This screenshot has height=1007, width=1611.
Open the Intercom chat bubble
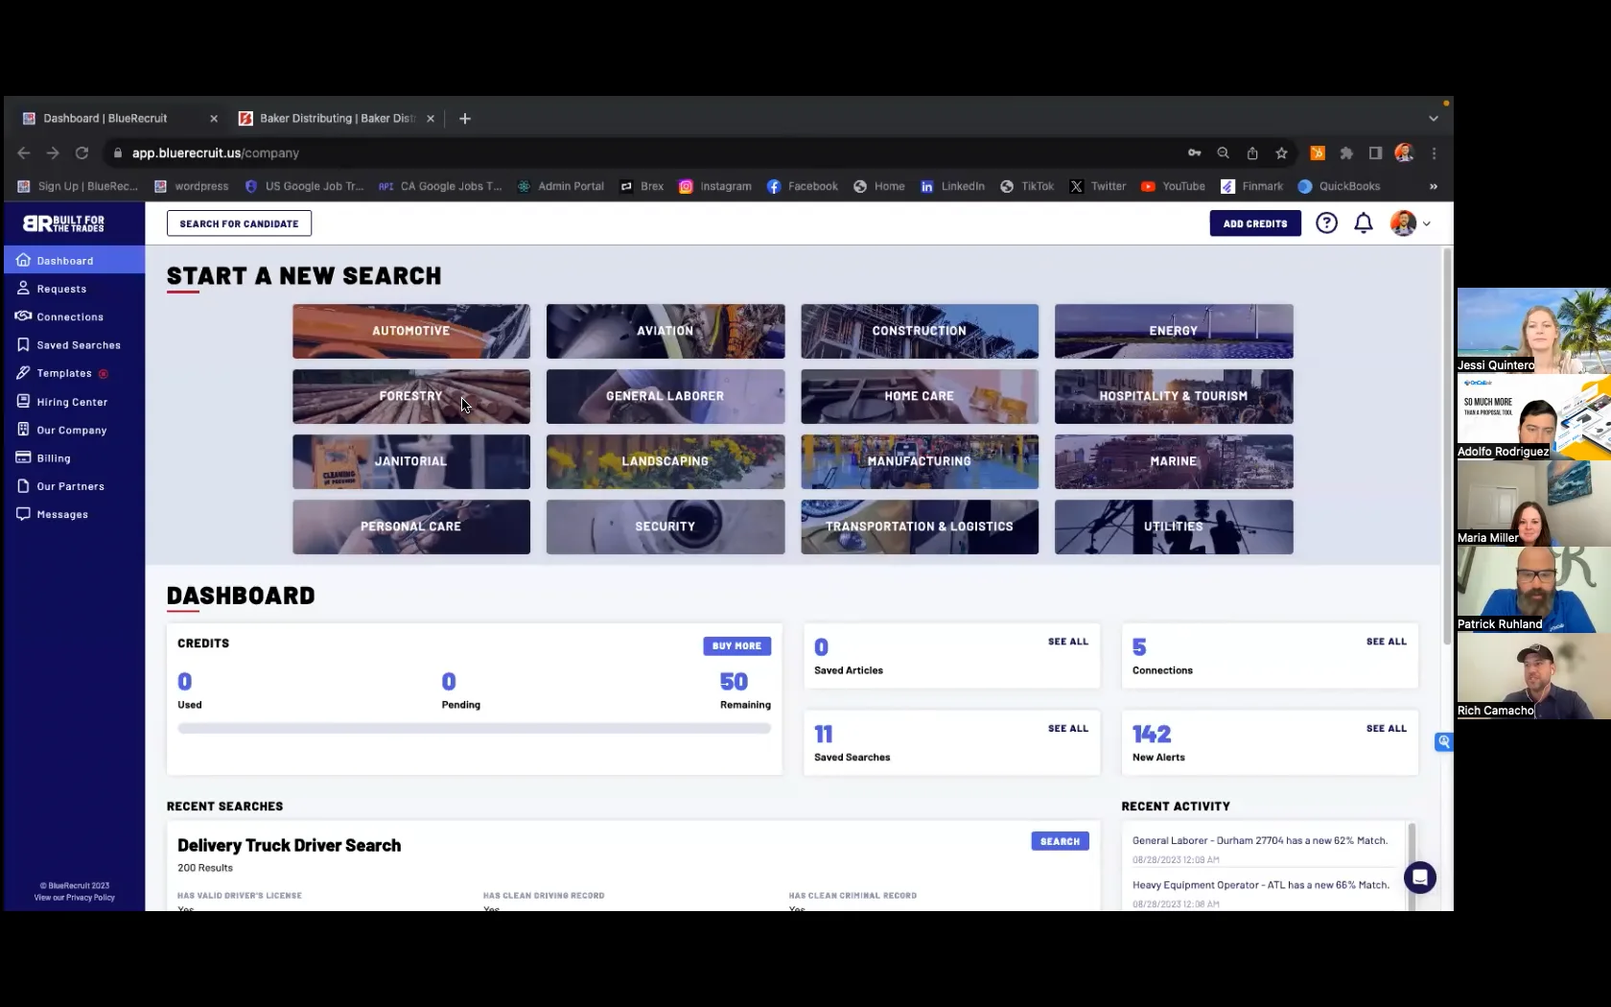point(1420,877)
